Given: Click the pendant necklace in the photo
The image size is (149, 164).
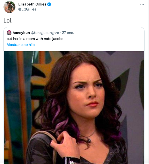Looking at the screenshot, I should [89, 140].
